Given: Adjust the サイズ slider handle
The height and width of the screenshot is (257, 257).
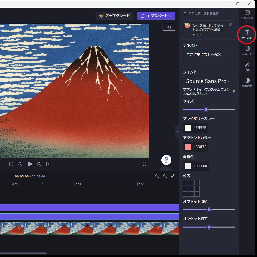Looking at the screenshot, I should tap(206, 110).
